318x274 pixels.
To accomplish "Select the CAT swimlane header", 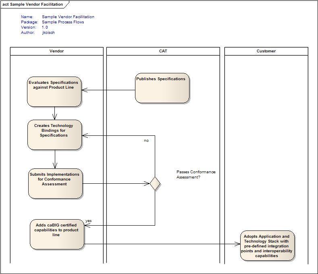I will coord(163,51).
